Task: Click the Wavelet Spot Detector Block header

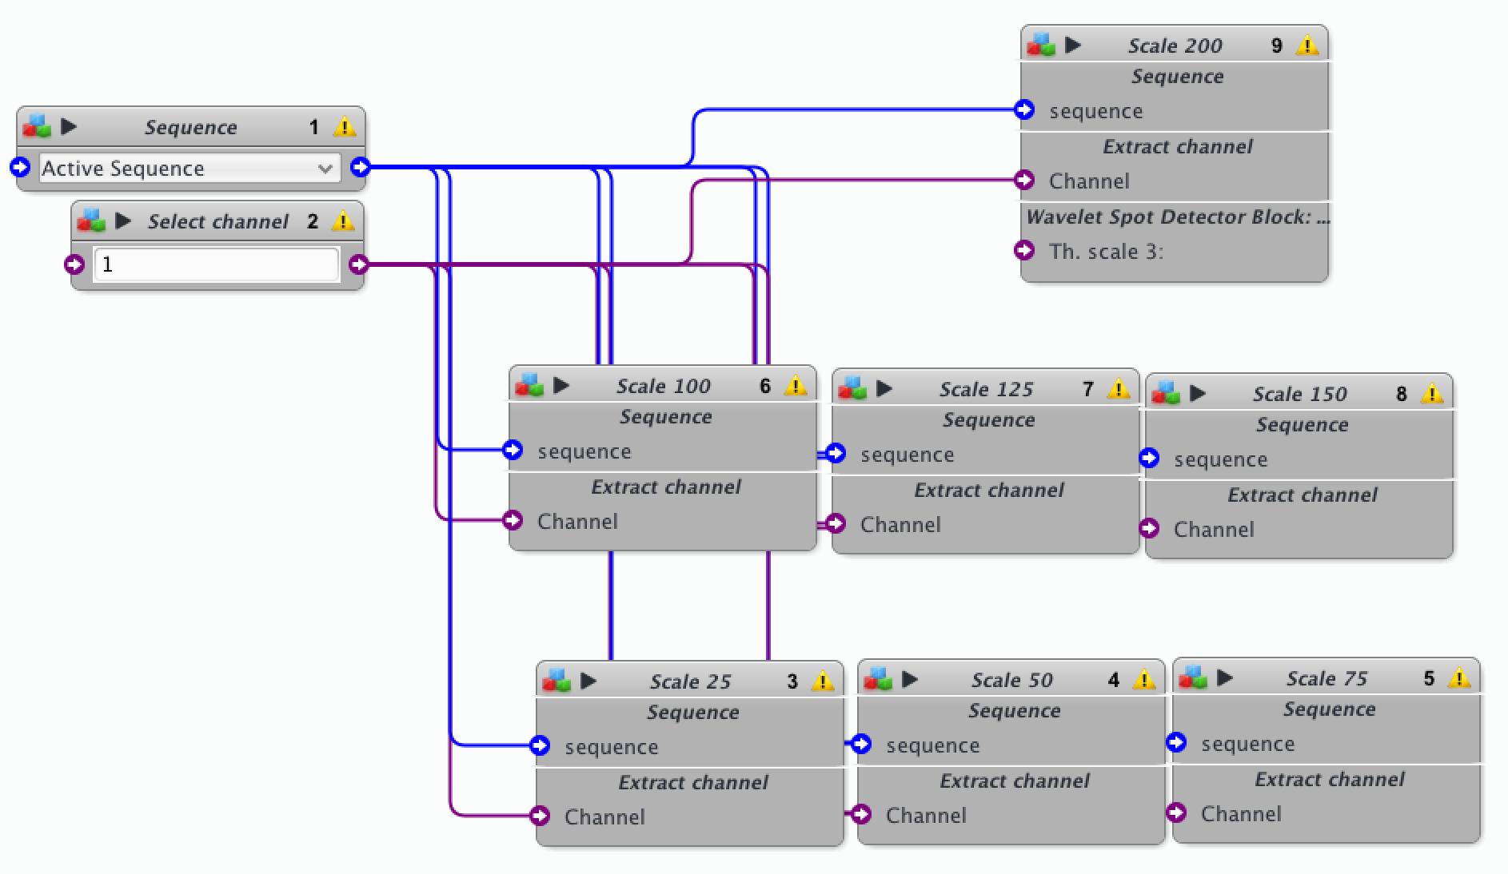Action: pos(1174,217)
